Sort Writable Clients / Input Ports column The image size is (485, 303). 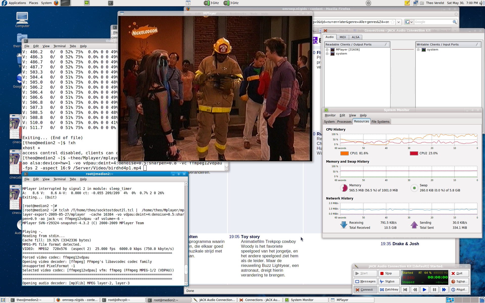[448, 44]
